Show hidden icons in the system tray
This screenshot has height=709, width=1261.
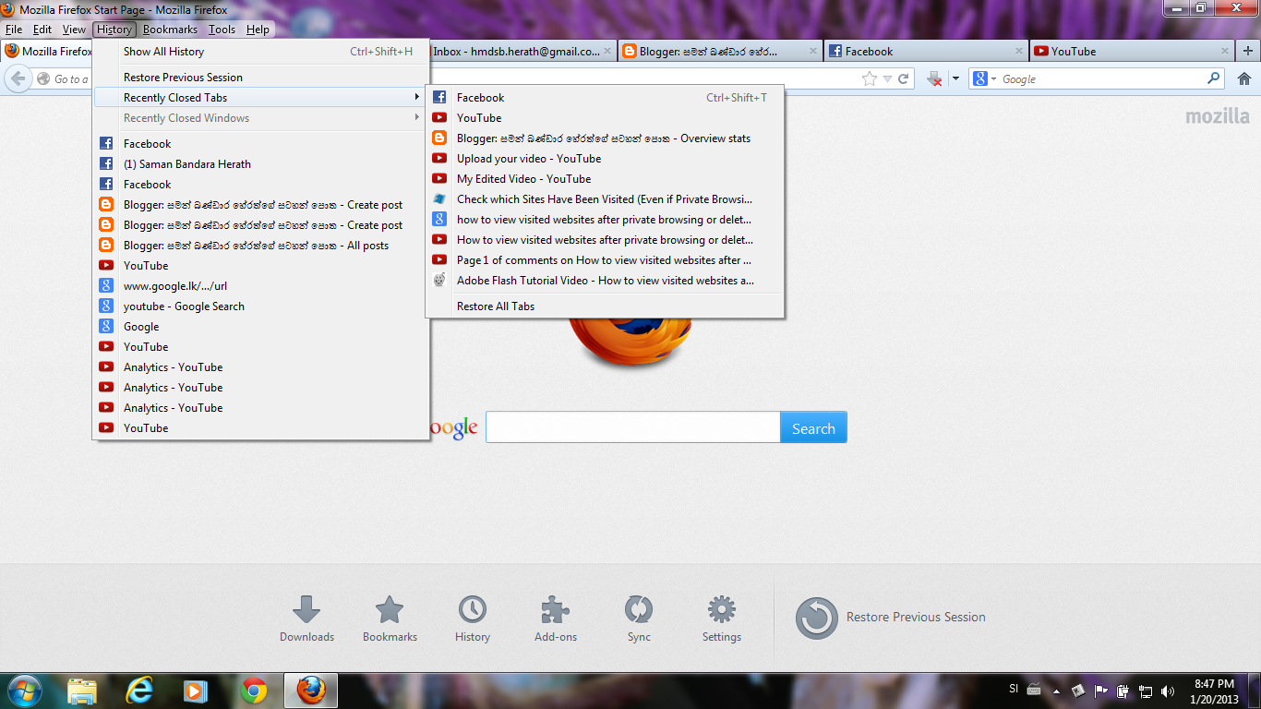pos(1056,691)
